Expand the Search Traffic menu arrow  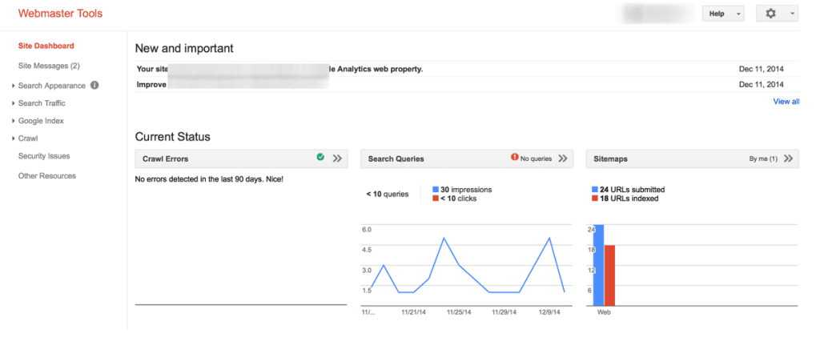(13, 103)
